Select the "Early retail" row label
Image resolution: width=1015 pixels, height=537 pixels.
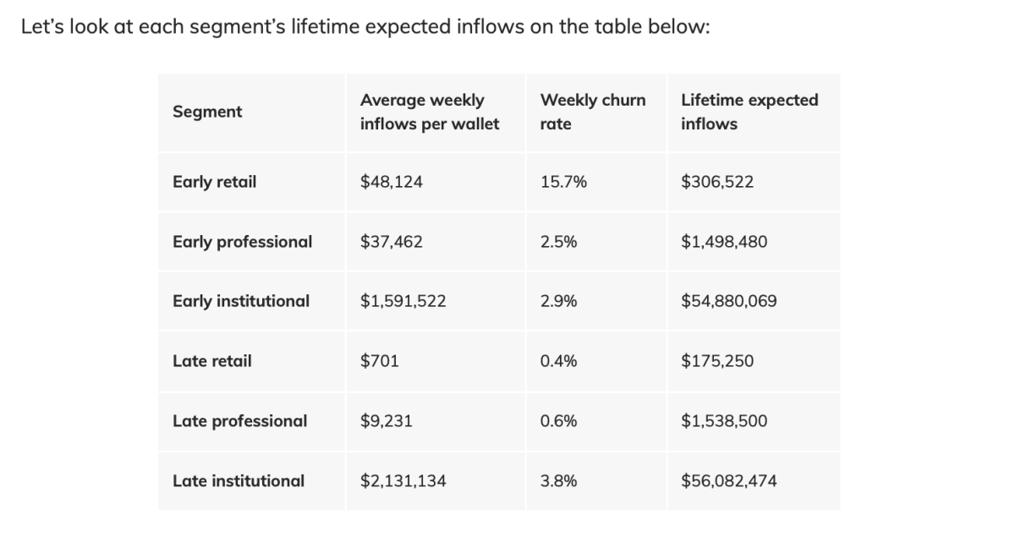point(214,182)
